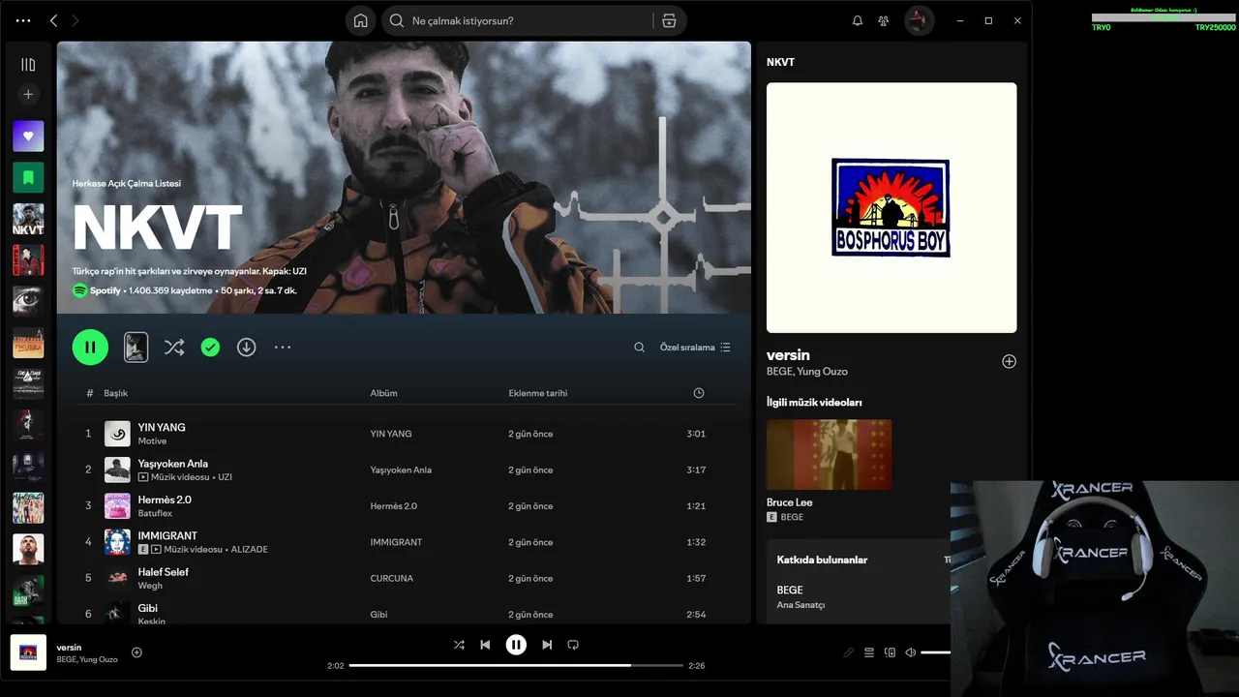The image size is (1239, 697).
Task: Toggle shuffle for the NKVT playlist
Action: (x=174, y=347)
